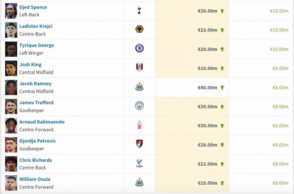Click the Bournemouth club crest icon

(139, 144)
